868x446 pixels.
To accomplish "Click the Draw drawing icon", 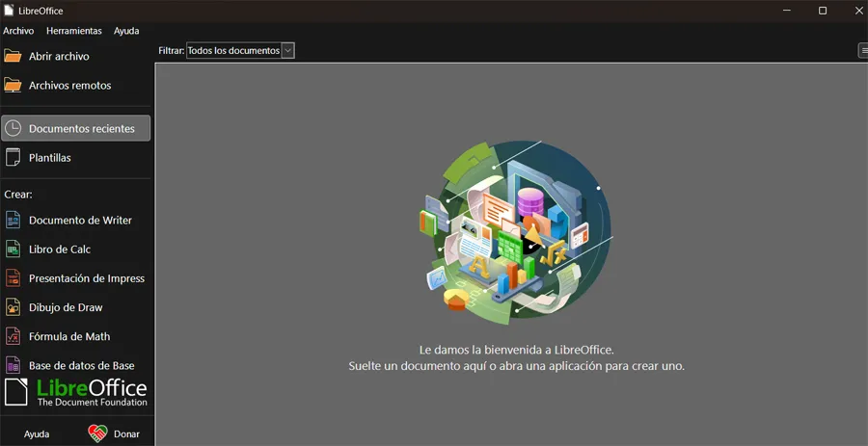I will 13,306.
